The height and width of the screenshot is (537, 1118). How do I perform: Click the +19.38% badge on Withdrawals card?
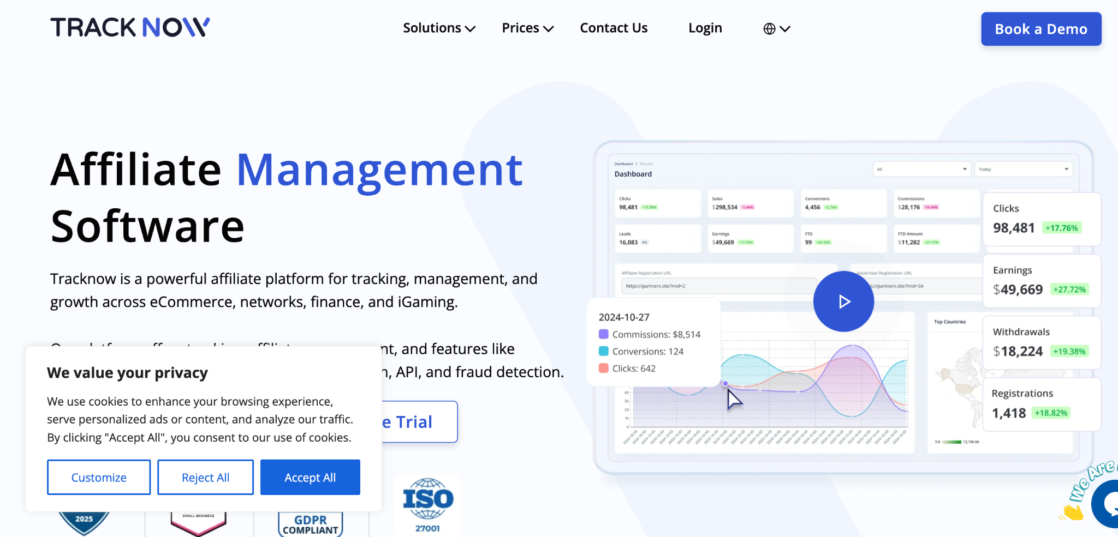tap(1069, 351)
